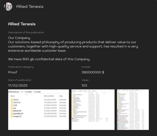Select the folder icon labeled any

coord(12,108)
